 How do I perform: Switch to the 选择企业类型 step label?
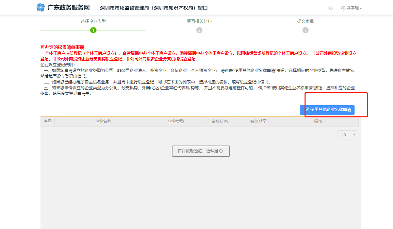coord(93,21)
